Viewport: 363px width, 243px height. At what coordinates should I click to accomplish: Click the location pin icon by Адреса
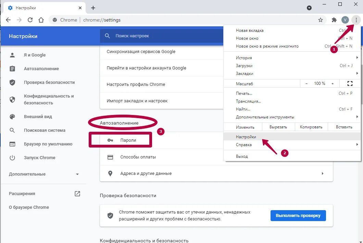(x=110, y=173)
